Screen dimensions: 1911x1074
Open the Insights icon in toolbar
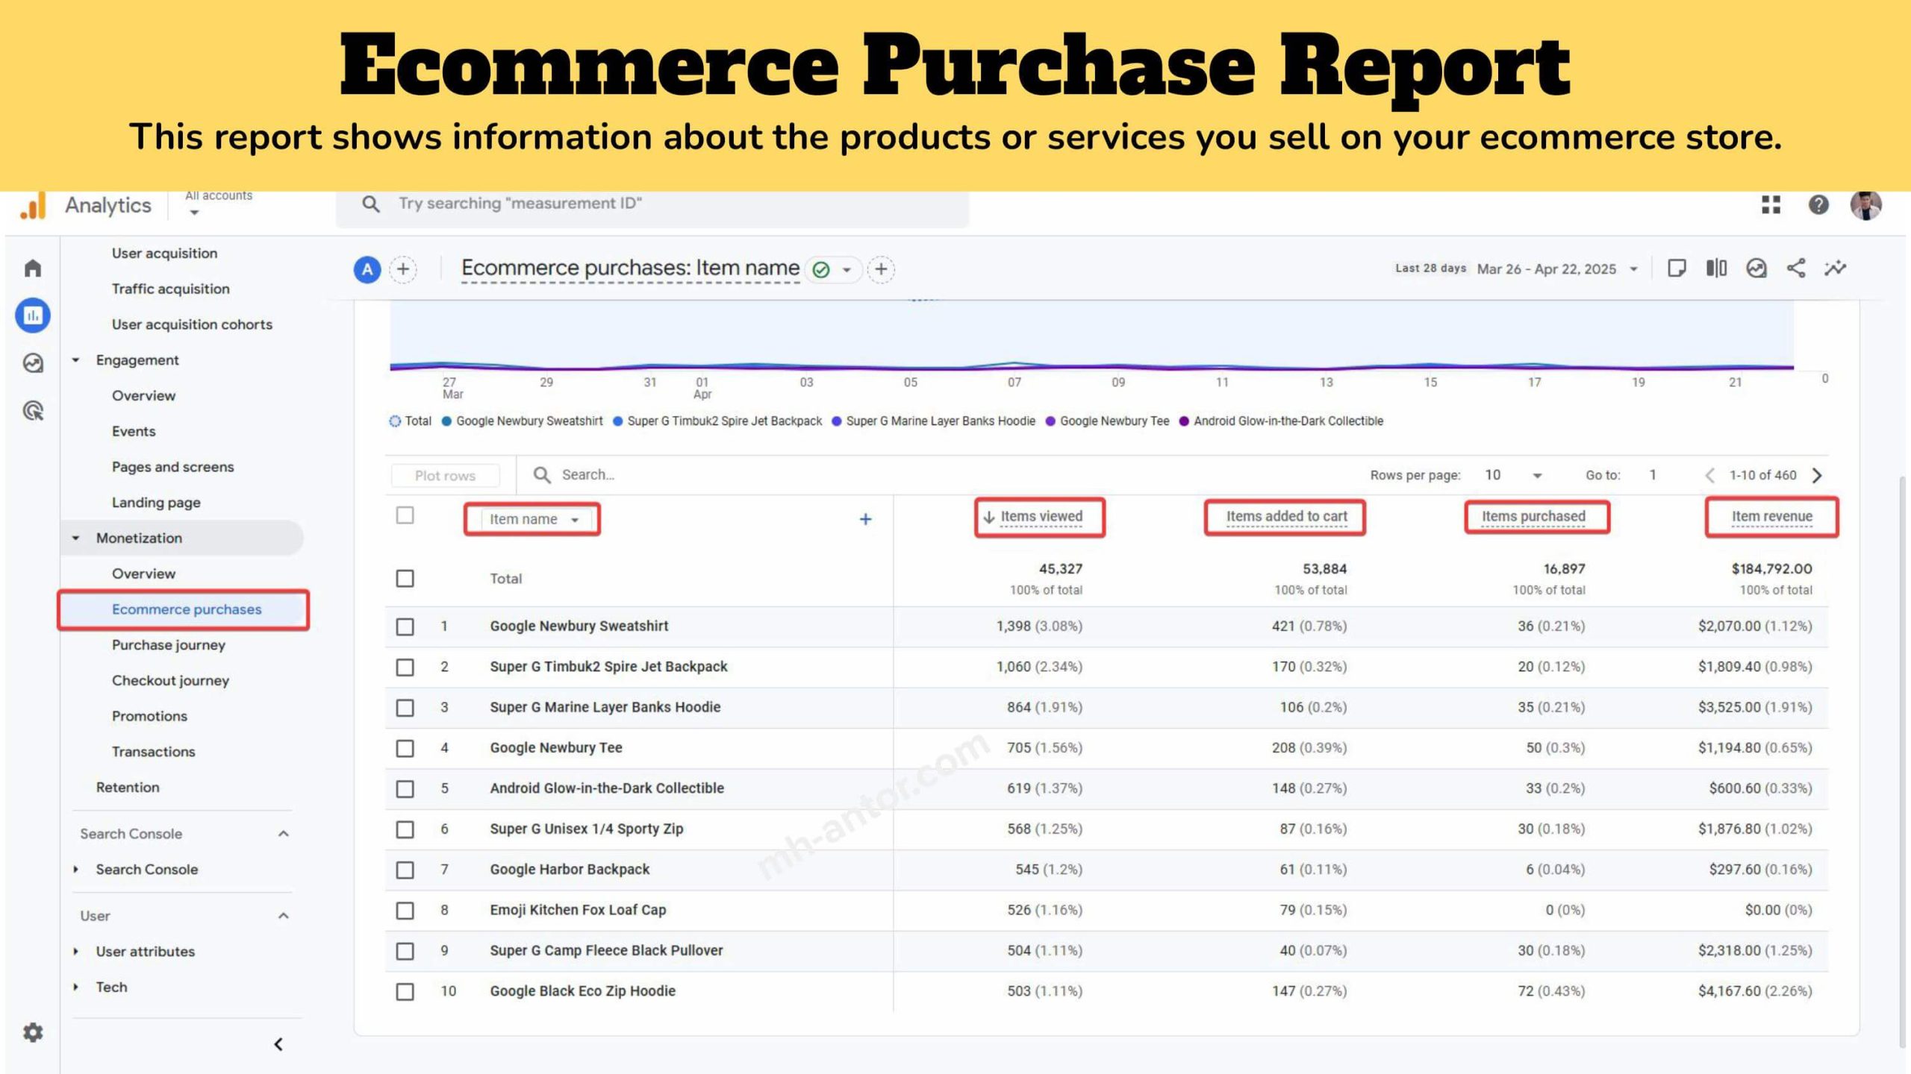tap(1756, 268)
